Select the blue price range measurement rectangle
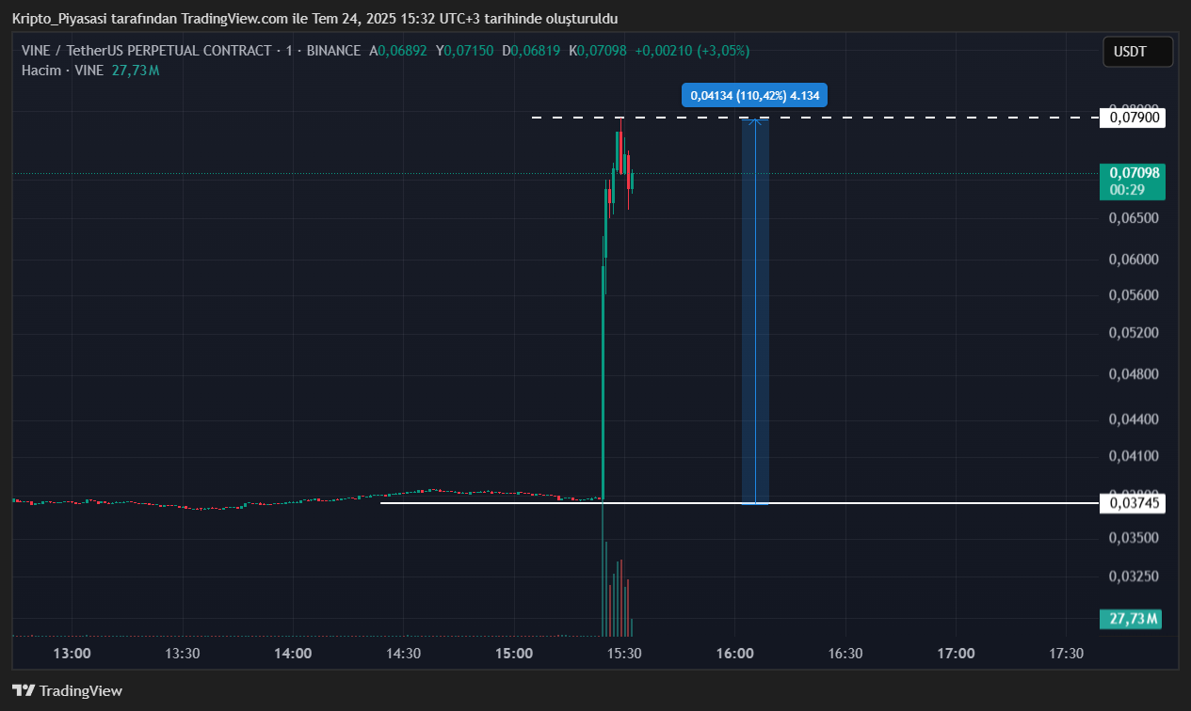This screenshot has width=1191, height=711. pos(755,310)
